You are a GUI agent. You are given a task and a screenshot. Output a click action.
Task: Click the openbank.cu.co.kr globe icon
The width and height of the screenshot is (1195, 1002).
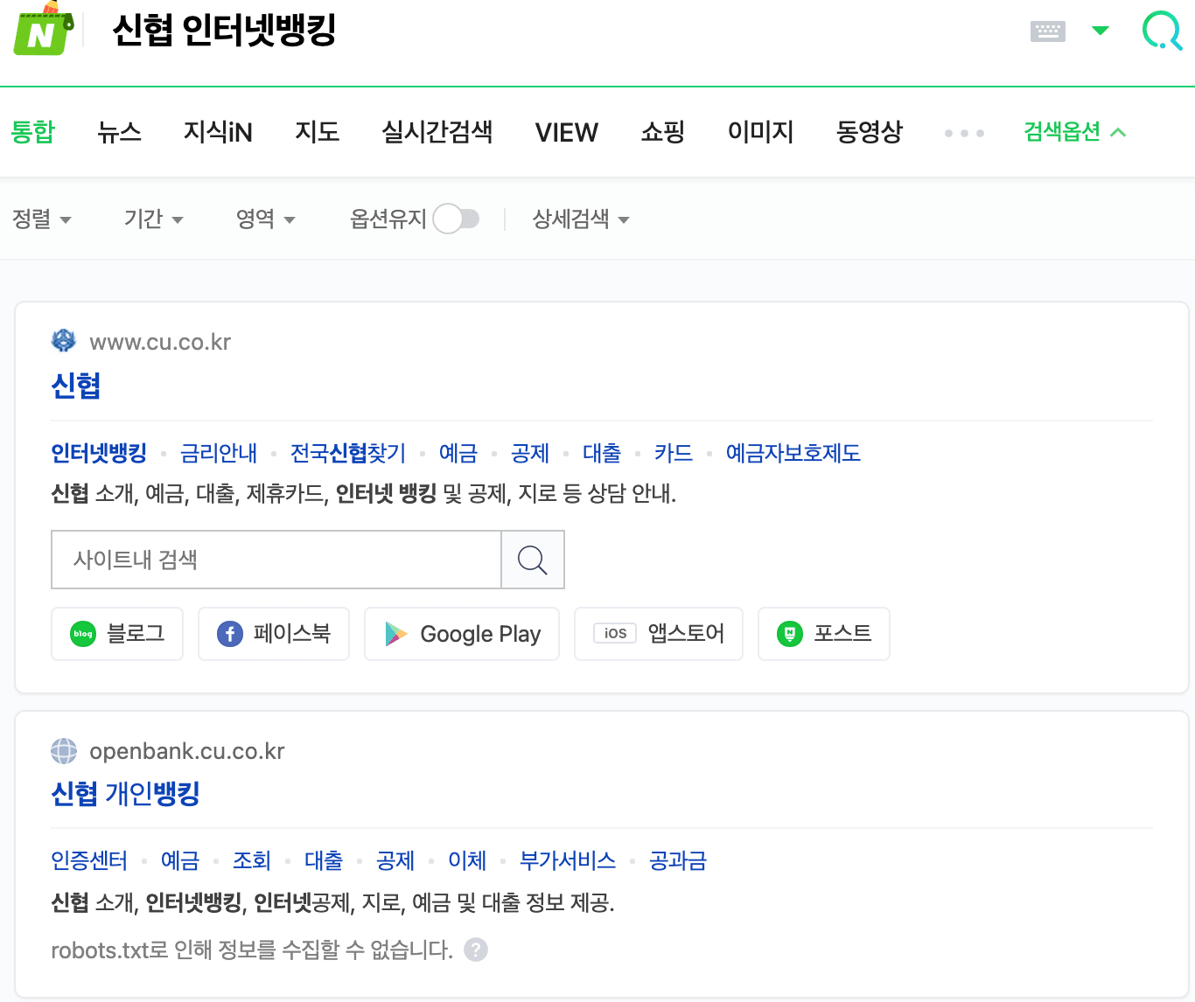point(64,751)
